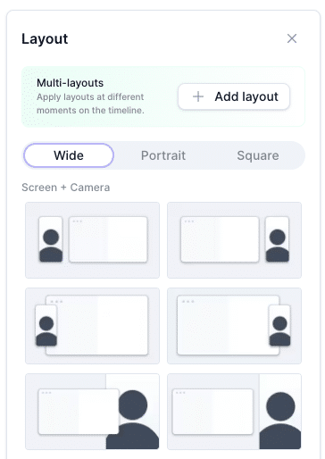Screen dimensions: 325x459
Task: Click large person silhouette in bottom-right layout
Action: point(280,421)
